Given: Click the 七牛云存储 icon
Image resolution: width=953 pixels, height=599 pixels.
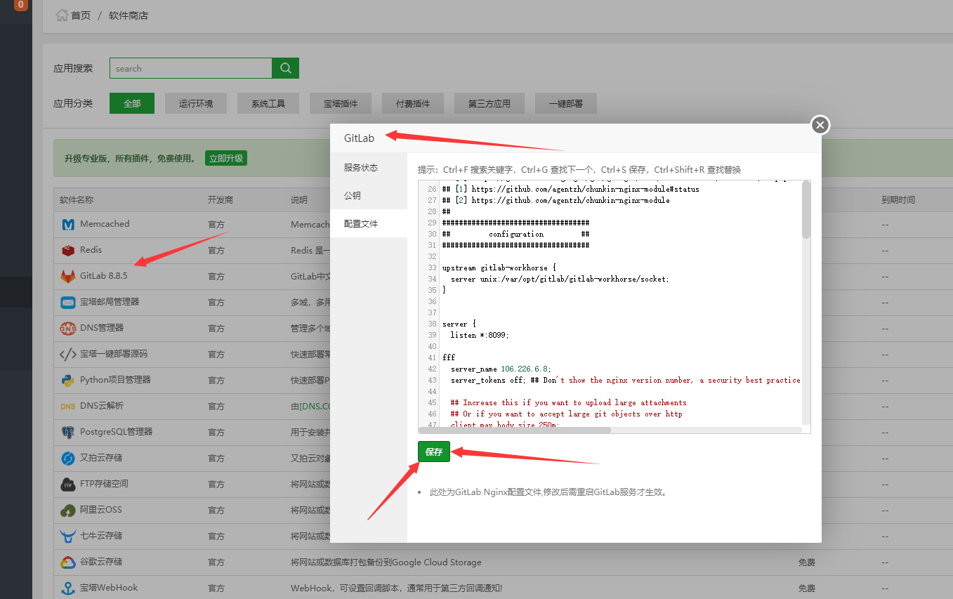Looking at the screenshot, I should point(67,536).
